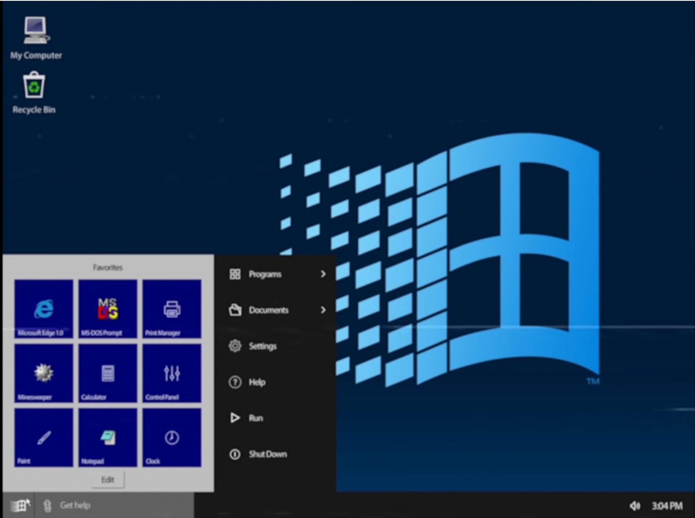The image size is (695, 518).
Task: Shut Down the computer
Action: pyautogui.click(x=268, y=454)
